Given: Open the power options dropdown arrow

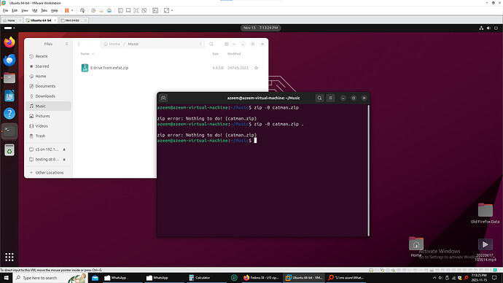Looking at the screenshot, I should [x=72, y=11].
